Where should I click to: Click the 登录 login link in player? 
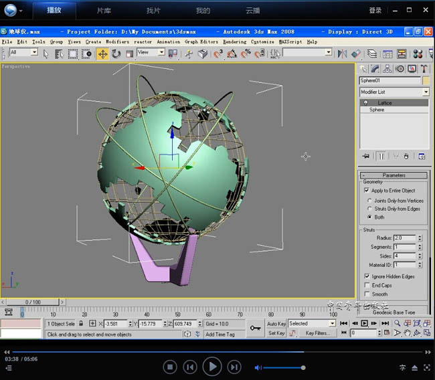coord(375,11)
